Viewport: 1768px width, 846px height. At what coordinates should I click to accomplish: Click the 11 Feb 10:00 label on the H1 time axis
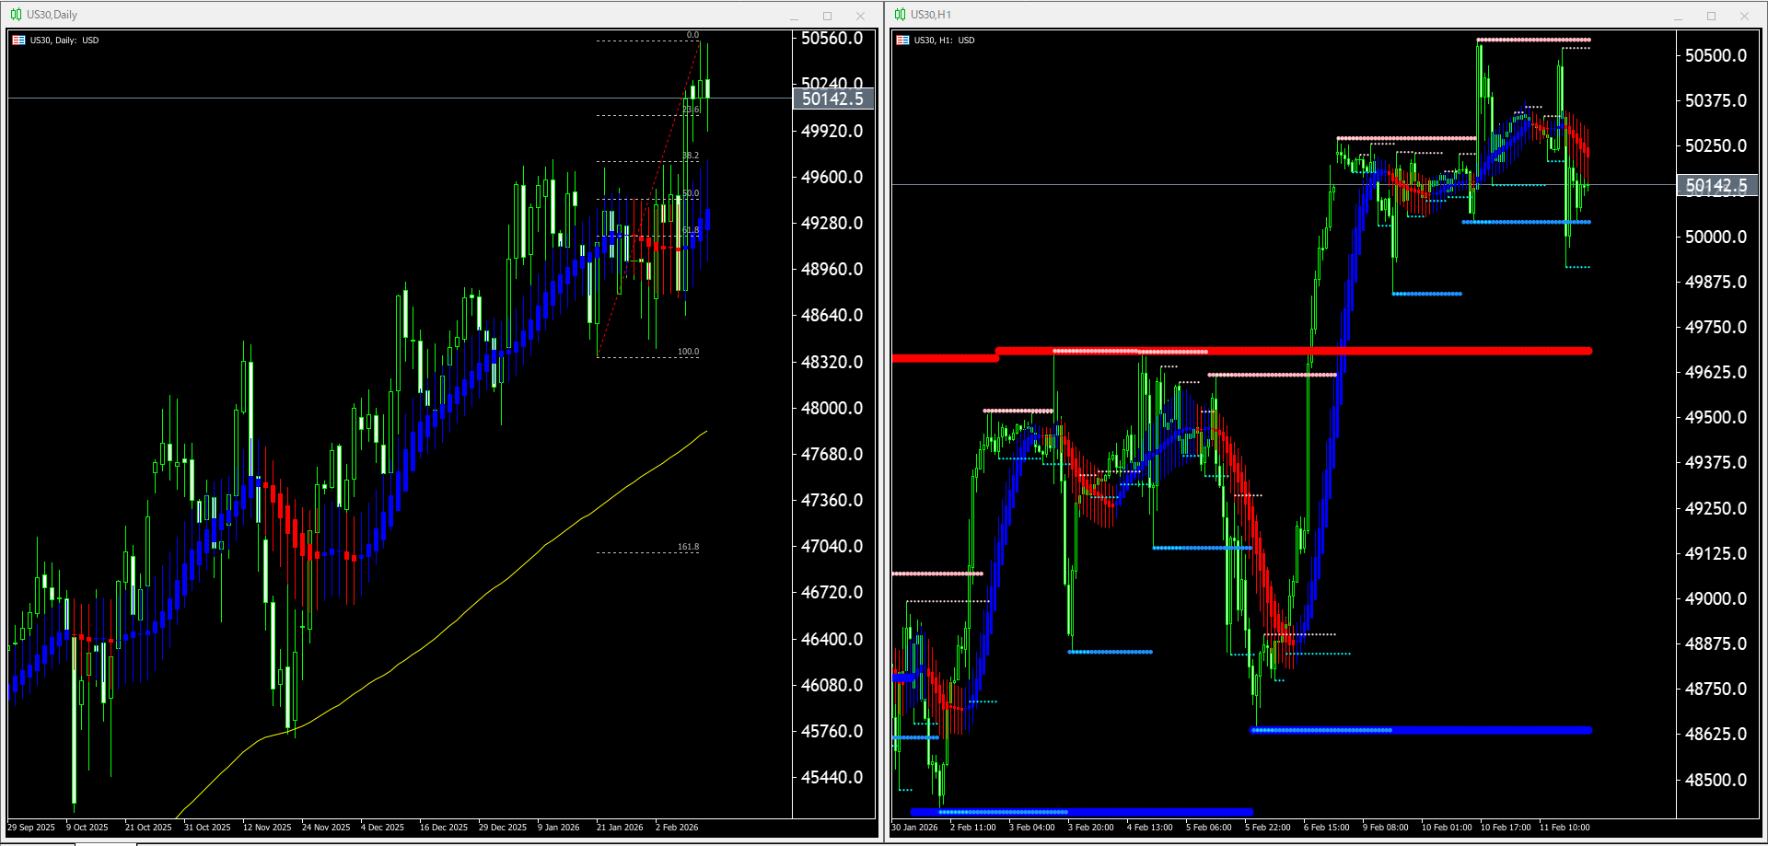(1564, 828)
